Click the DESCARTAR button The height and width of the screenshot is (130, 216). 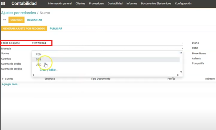pos(34,20)
